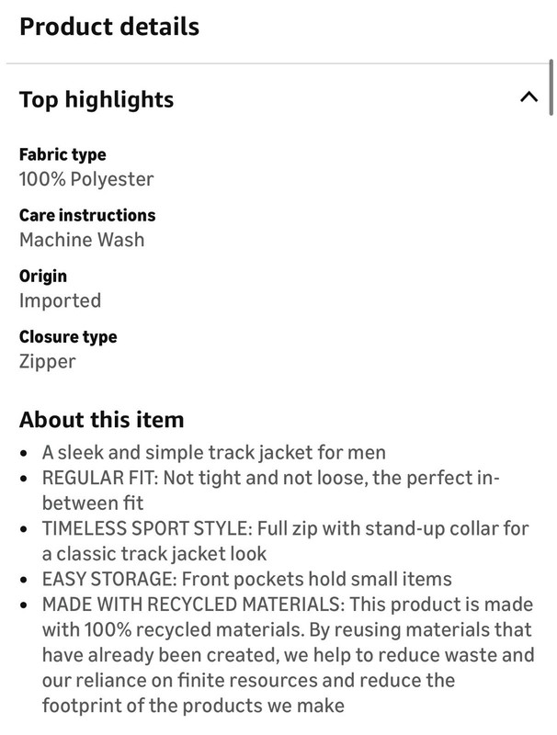The height and width of the screenshot is (735, 557).
Task: Click the MADE WITH RECYCLED MATERIALS bullet
Action: pyautogui.click(x=288, y=655)
